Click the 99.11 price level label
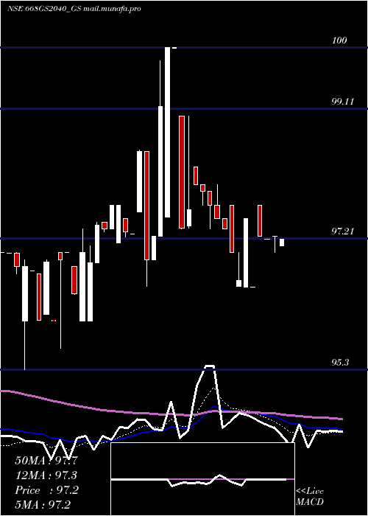This screenshot has height=516, width=368. click(x=343, y=102)
